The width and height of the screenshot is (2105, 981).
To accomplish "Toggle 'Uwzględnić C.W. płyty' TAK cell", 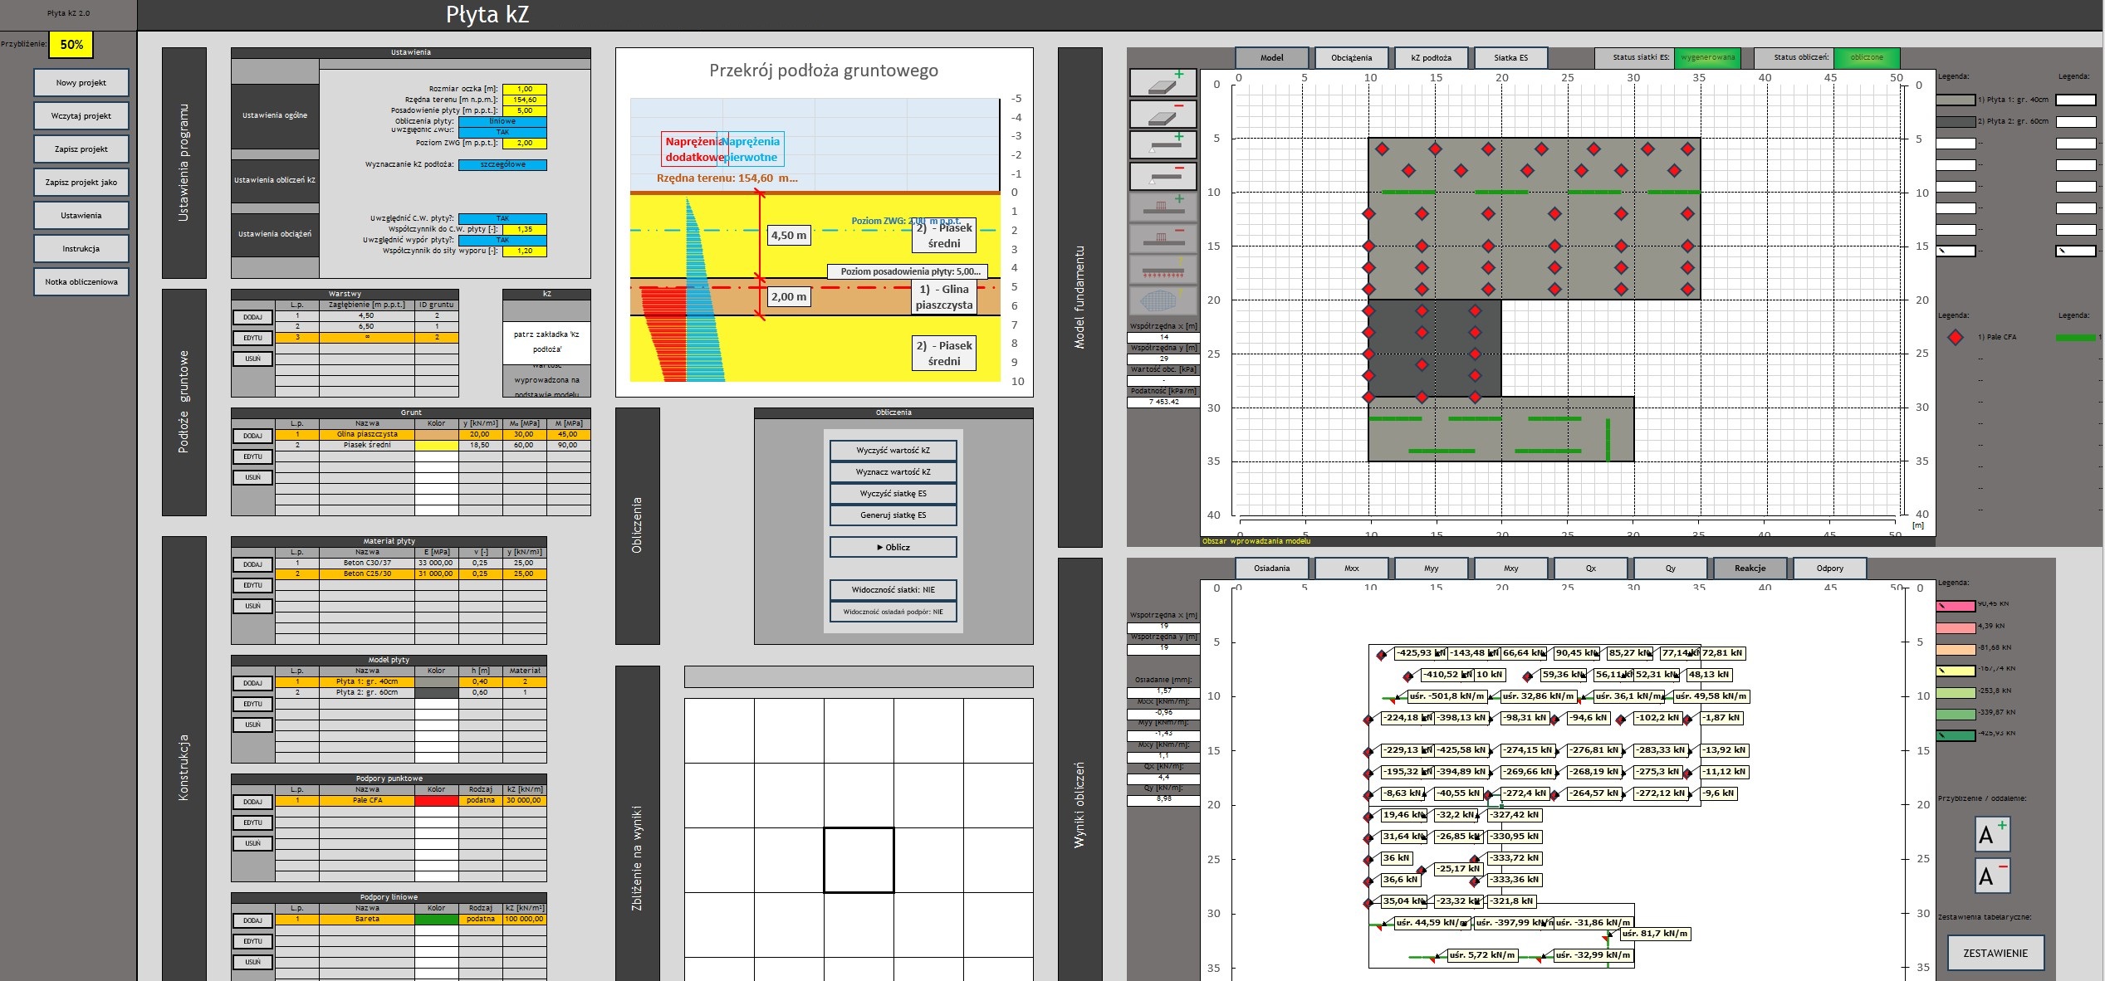I will pos(502,218).
